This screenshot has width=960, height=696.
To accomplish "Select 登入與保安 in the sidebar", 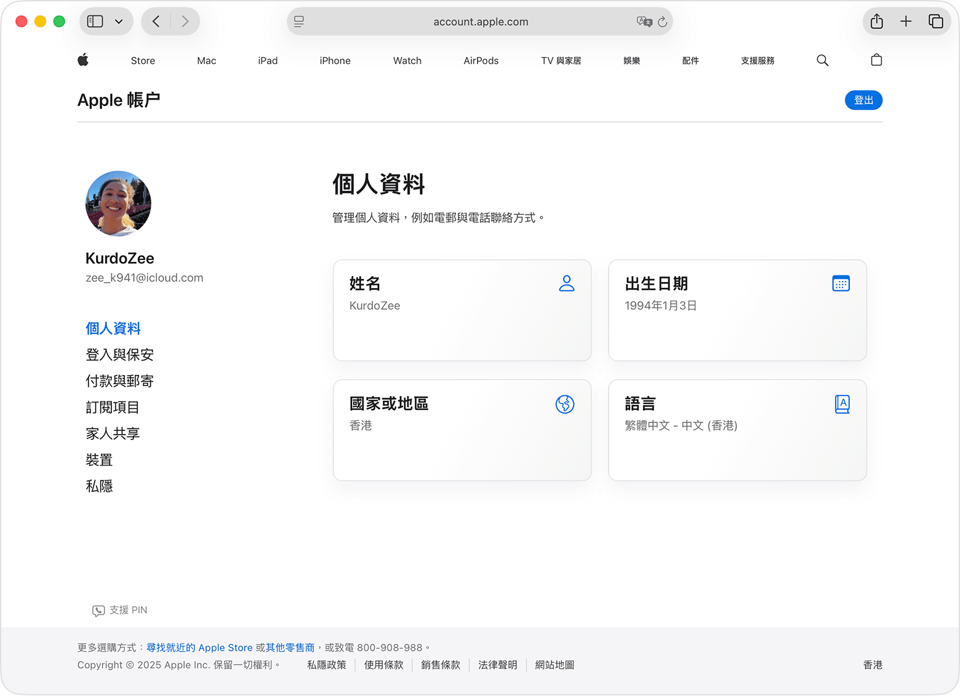I will tap(120, 355).
